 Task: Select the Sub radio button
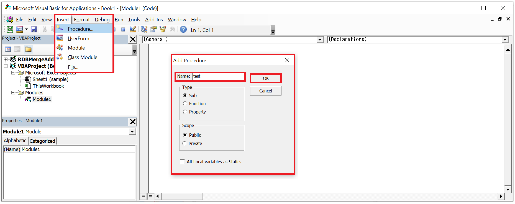point(185,95)
